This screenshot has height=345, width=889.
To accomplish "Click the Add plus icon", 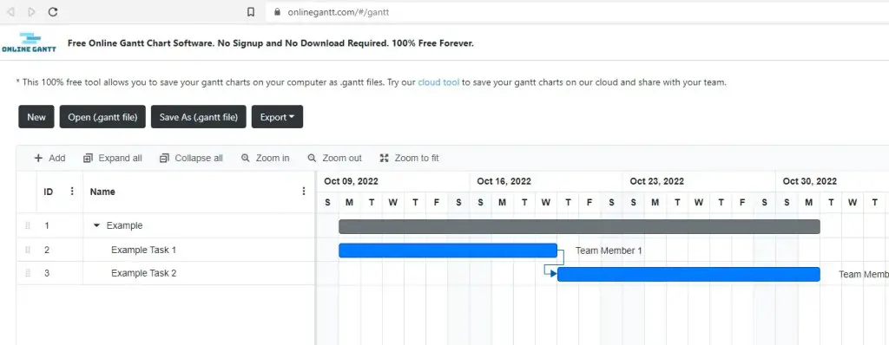I will [x=38, y=158].
